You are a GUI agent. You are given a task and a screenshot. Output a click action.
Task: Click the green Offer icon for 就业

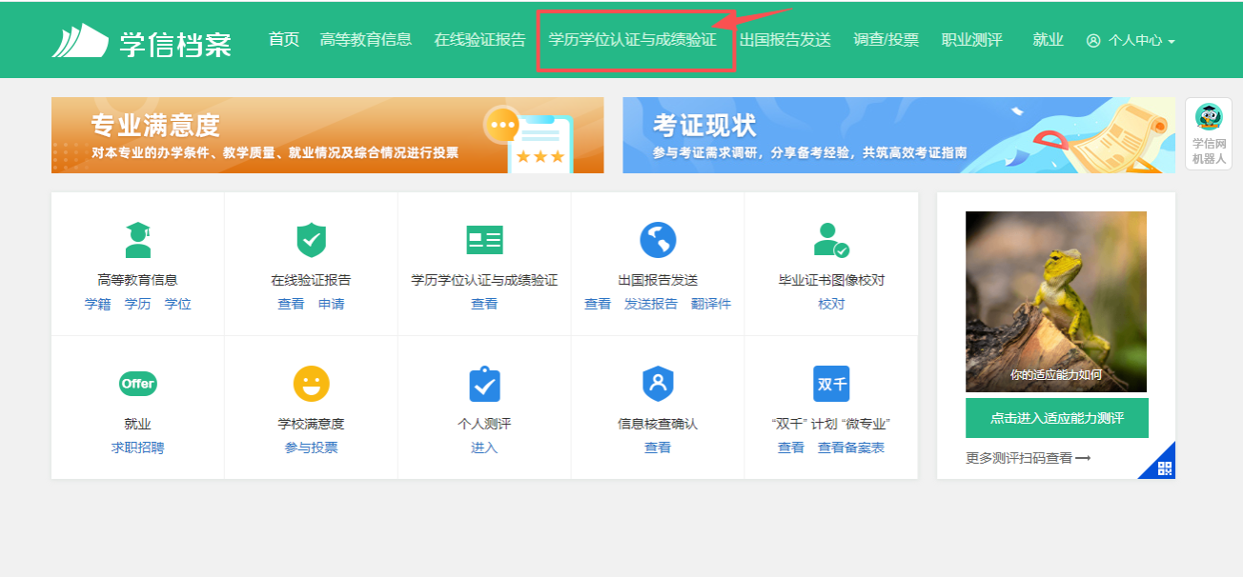[138, 384]
